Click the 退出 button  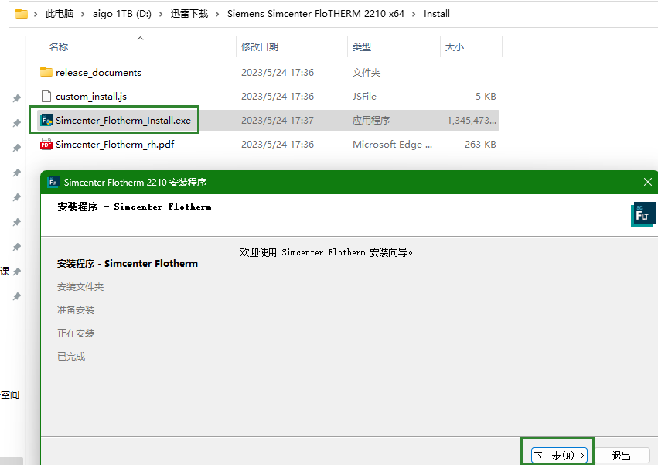click(x=621, y=456)
